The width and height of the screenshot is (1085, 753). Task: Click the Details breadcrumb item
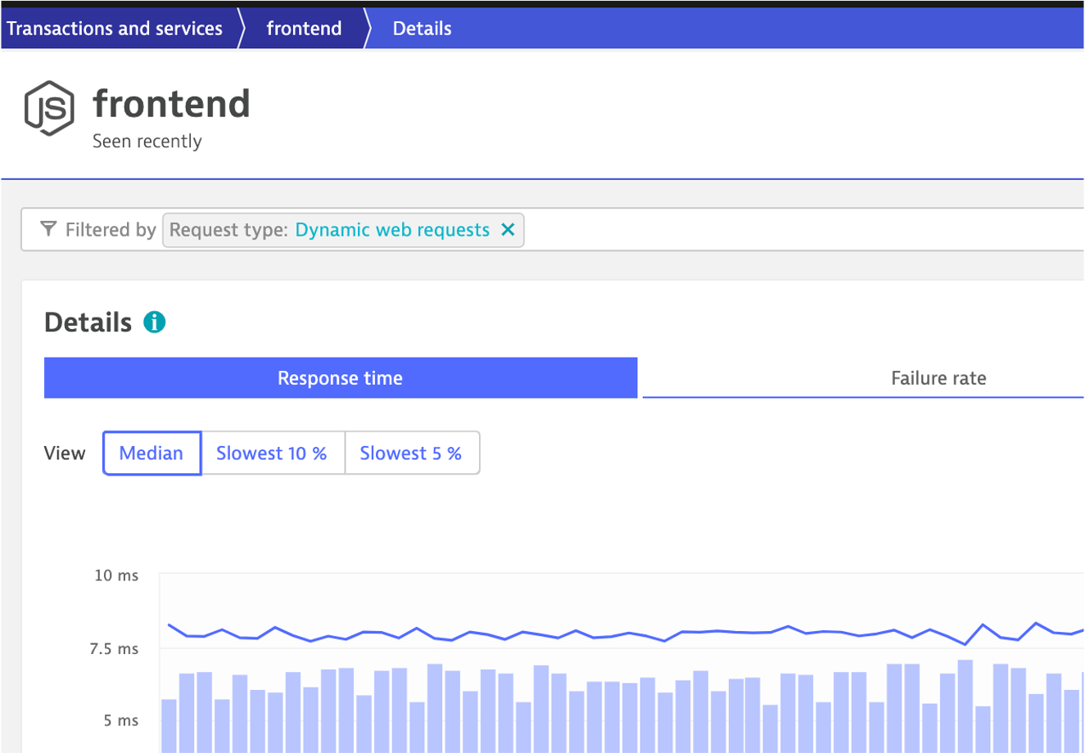pyautogui.click(x=422, y=29)
